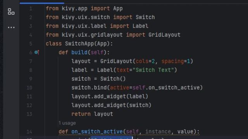Screen dimensions: 248x139
Task: Click line number 14 in gutter
Action: coord(29,132)
